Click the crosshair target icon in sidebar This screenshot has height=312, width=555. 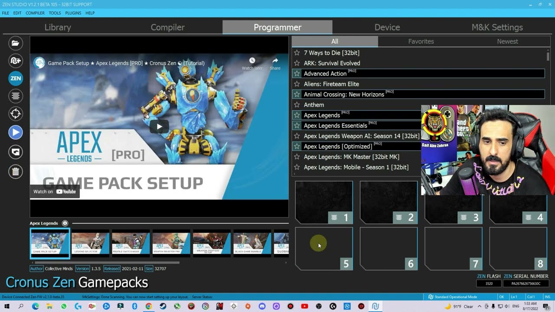(x=16, y=114)
